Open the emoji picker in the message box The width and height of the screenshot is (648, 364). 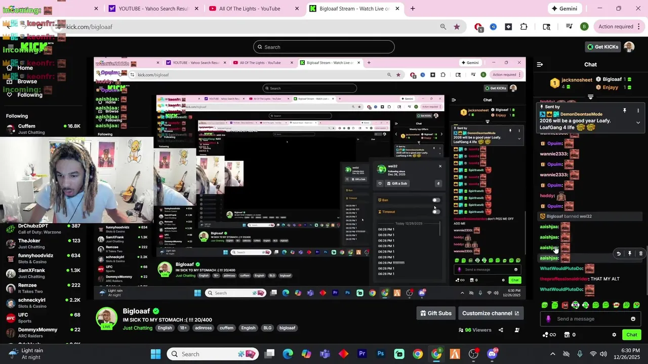tap(633, 319)
